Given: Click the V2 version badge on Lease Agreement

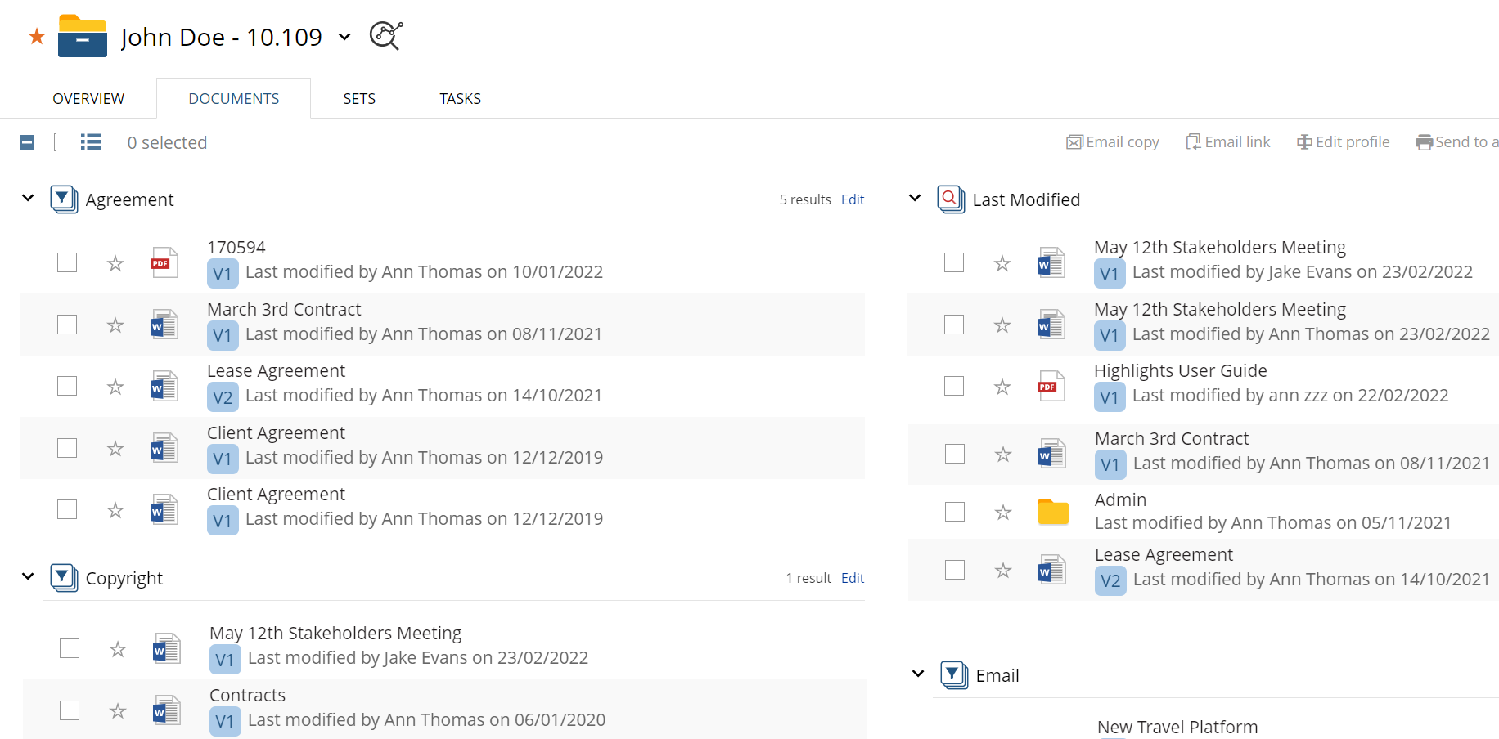Looking at the screenshot, I should click(222, 397).
